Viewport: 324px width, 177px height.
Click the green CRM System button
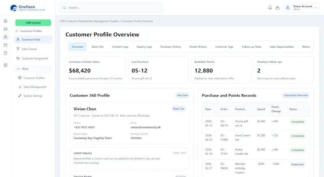click(x=33, y=23)
